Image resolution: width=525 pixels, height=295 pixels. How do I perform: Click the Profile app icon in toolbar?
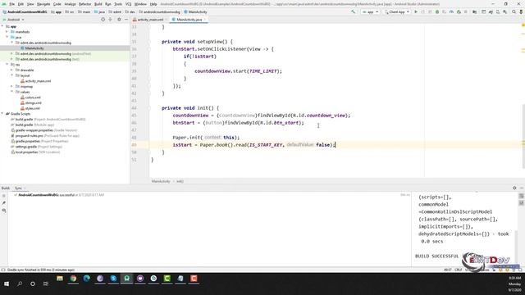451,11
